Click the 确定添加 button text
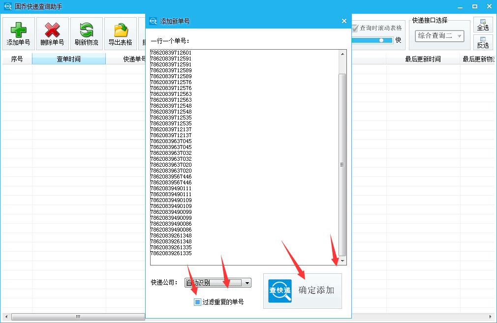Screen dimensions: 497x323 click(x=316, y=290)
